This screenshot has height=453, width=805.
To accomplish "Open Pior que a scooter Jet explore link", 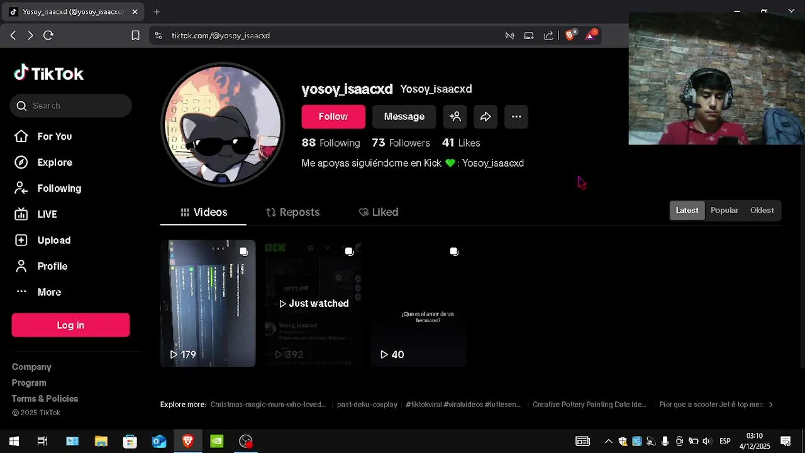I will pos(711,405).
